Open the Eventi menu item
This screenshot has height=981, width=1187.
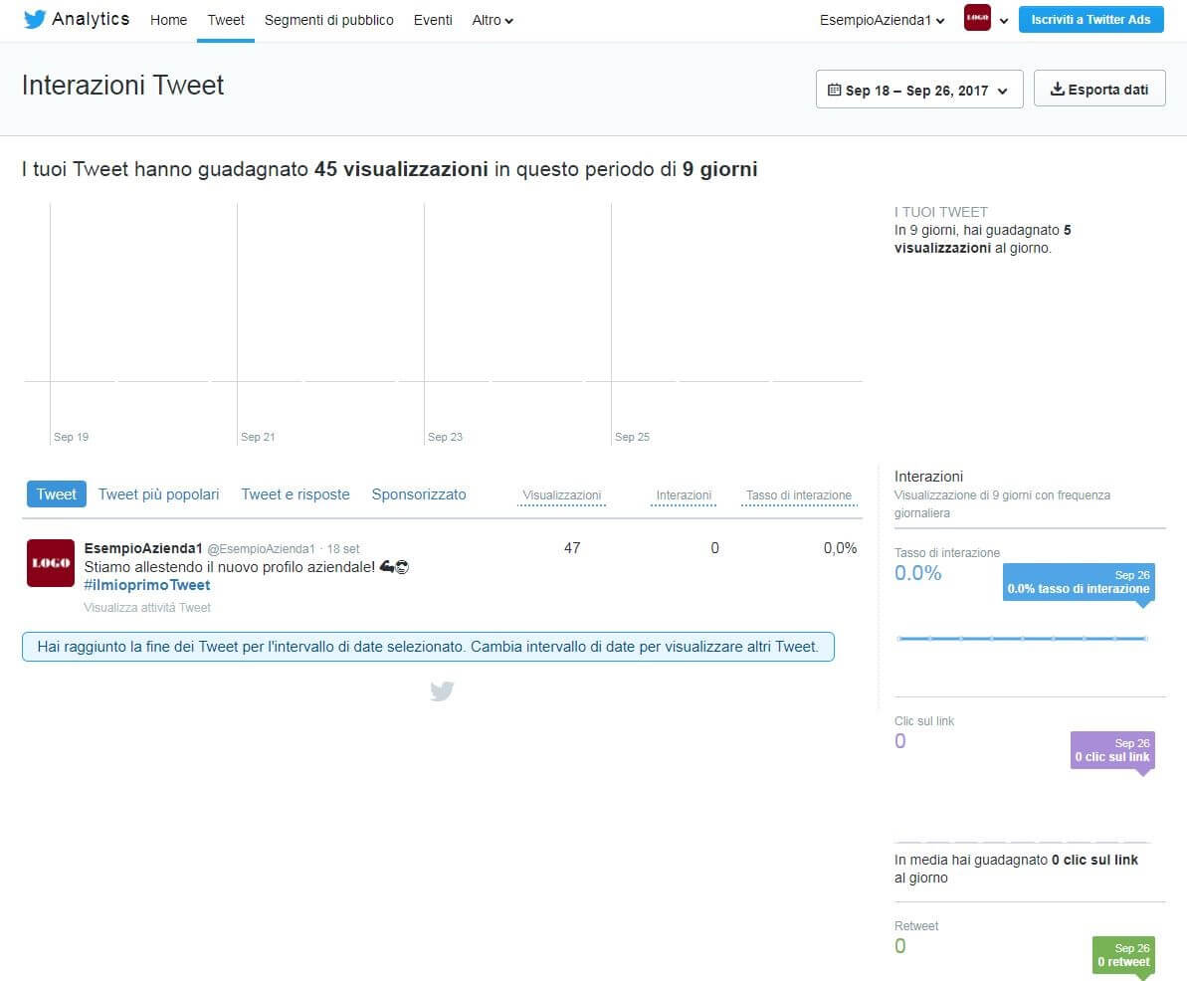point(433,21)
